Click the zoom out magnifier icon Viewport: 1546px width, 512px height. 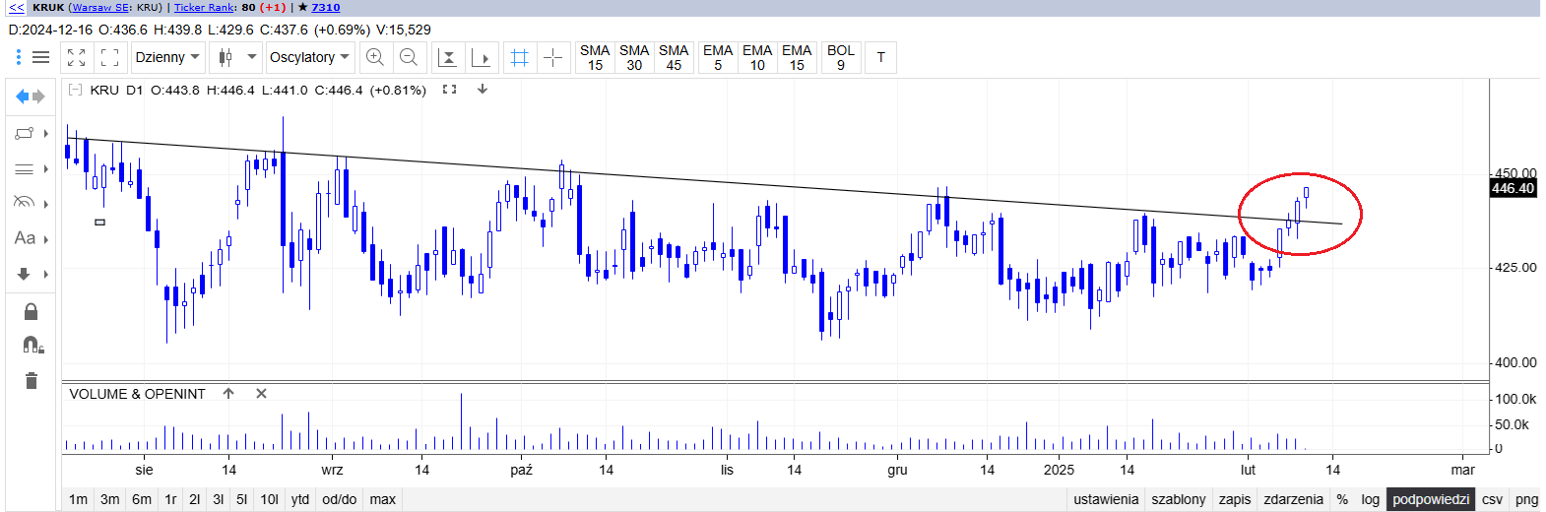pyautogui.click(x=409, y=58)
